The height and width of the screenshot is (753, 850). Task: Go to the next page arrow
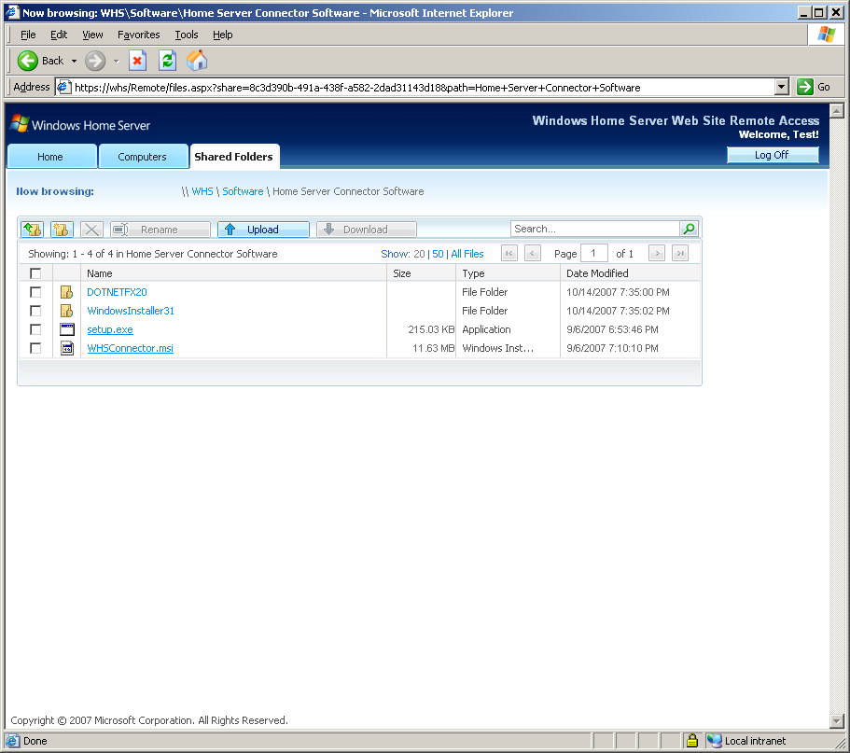tap(657, 253)
